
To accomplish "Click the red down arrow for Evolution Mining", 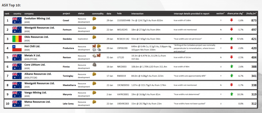I will (232, 20).
